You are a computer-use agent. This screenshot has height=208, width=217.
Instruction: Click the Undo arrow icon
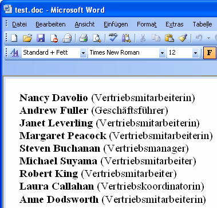click(199, 38)
